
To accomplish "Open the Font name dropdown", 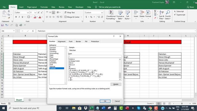I will point(28,13).
